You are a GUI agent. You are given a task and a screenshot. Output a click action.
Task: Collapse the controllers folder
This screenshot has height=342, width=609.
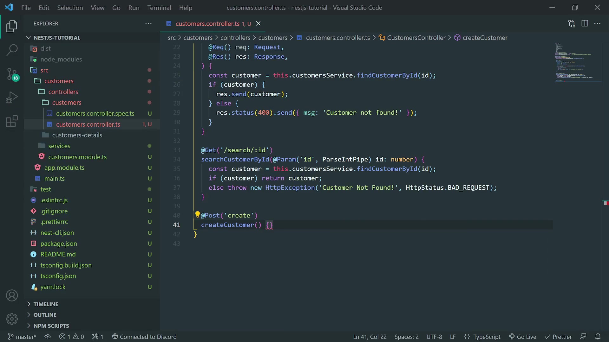tap(92, 92)
